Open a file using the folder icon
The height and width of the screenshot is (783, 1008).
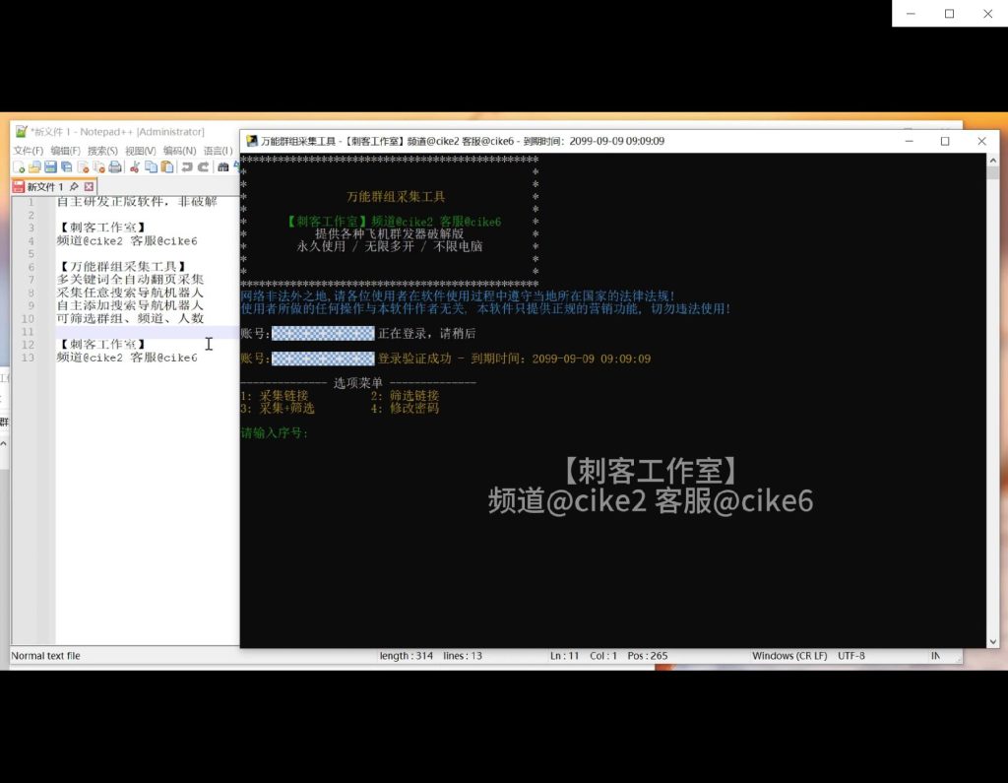pos(34,165)
